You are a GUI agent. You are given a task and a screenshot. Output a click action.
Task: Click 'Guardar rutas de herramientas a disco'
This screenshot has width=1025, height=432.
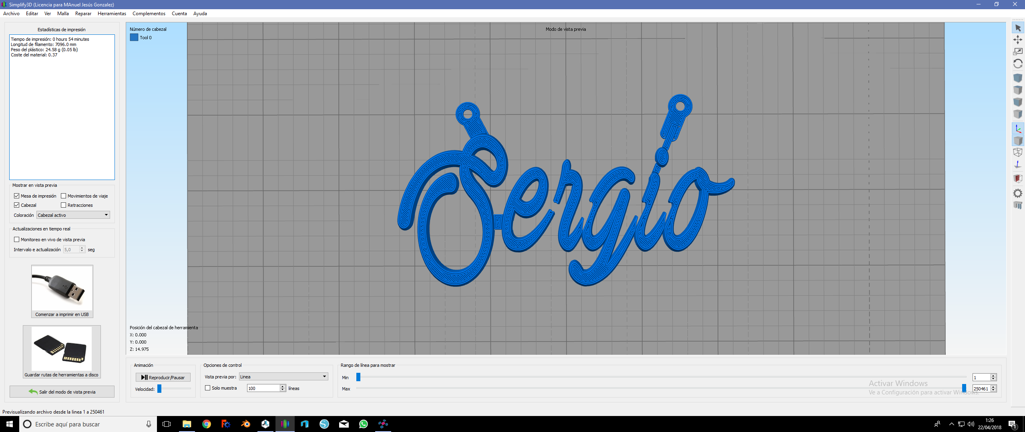tap(62, 352)
